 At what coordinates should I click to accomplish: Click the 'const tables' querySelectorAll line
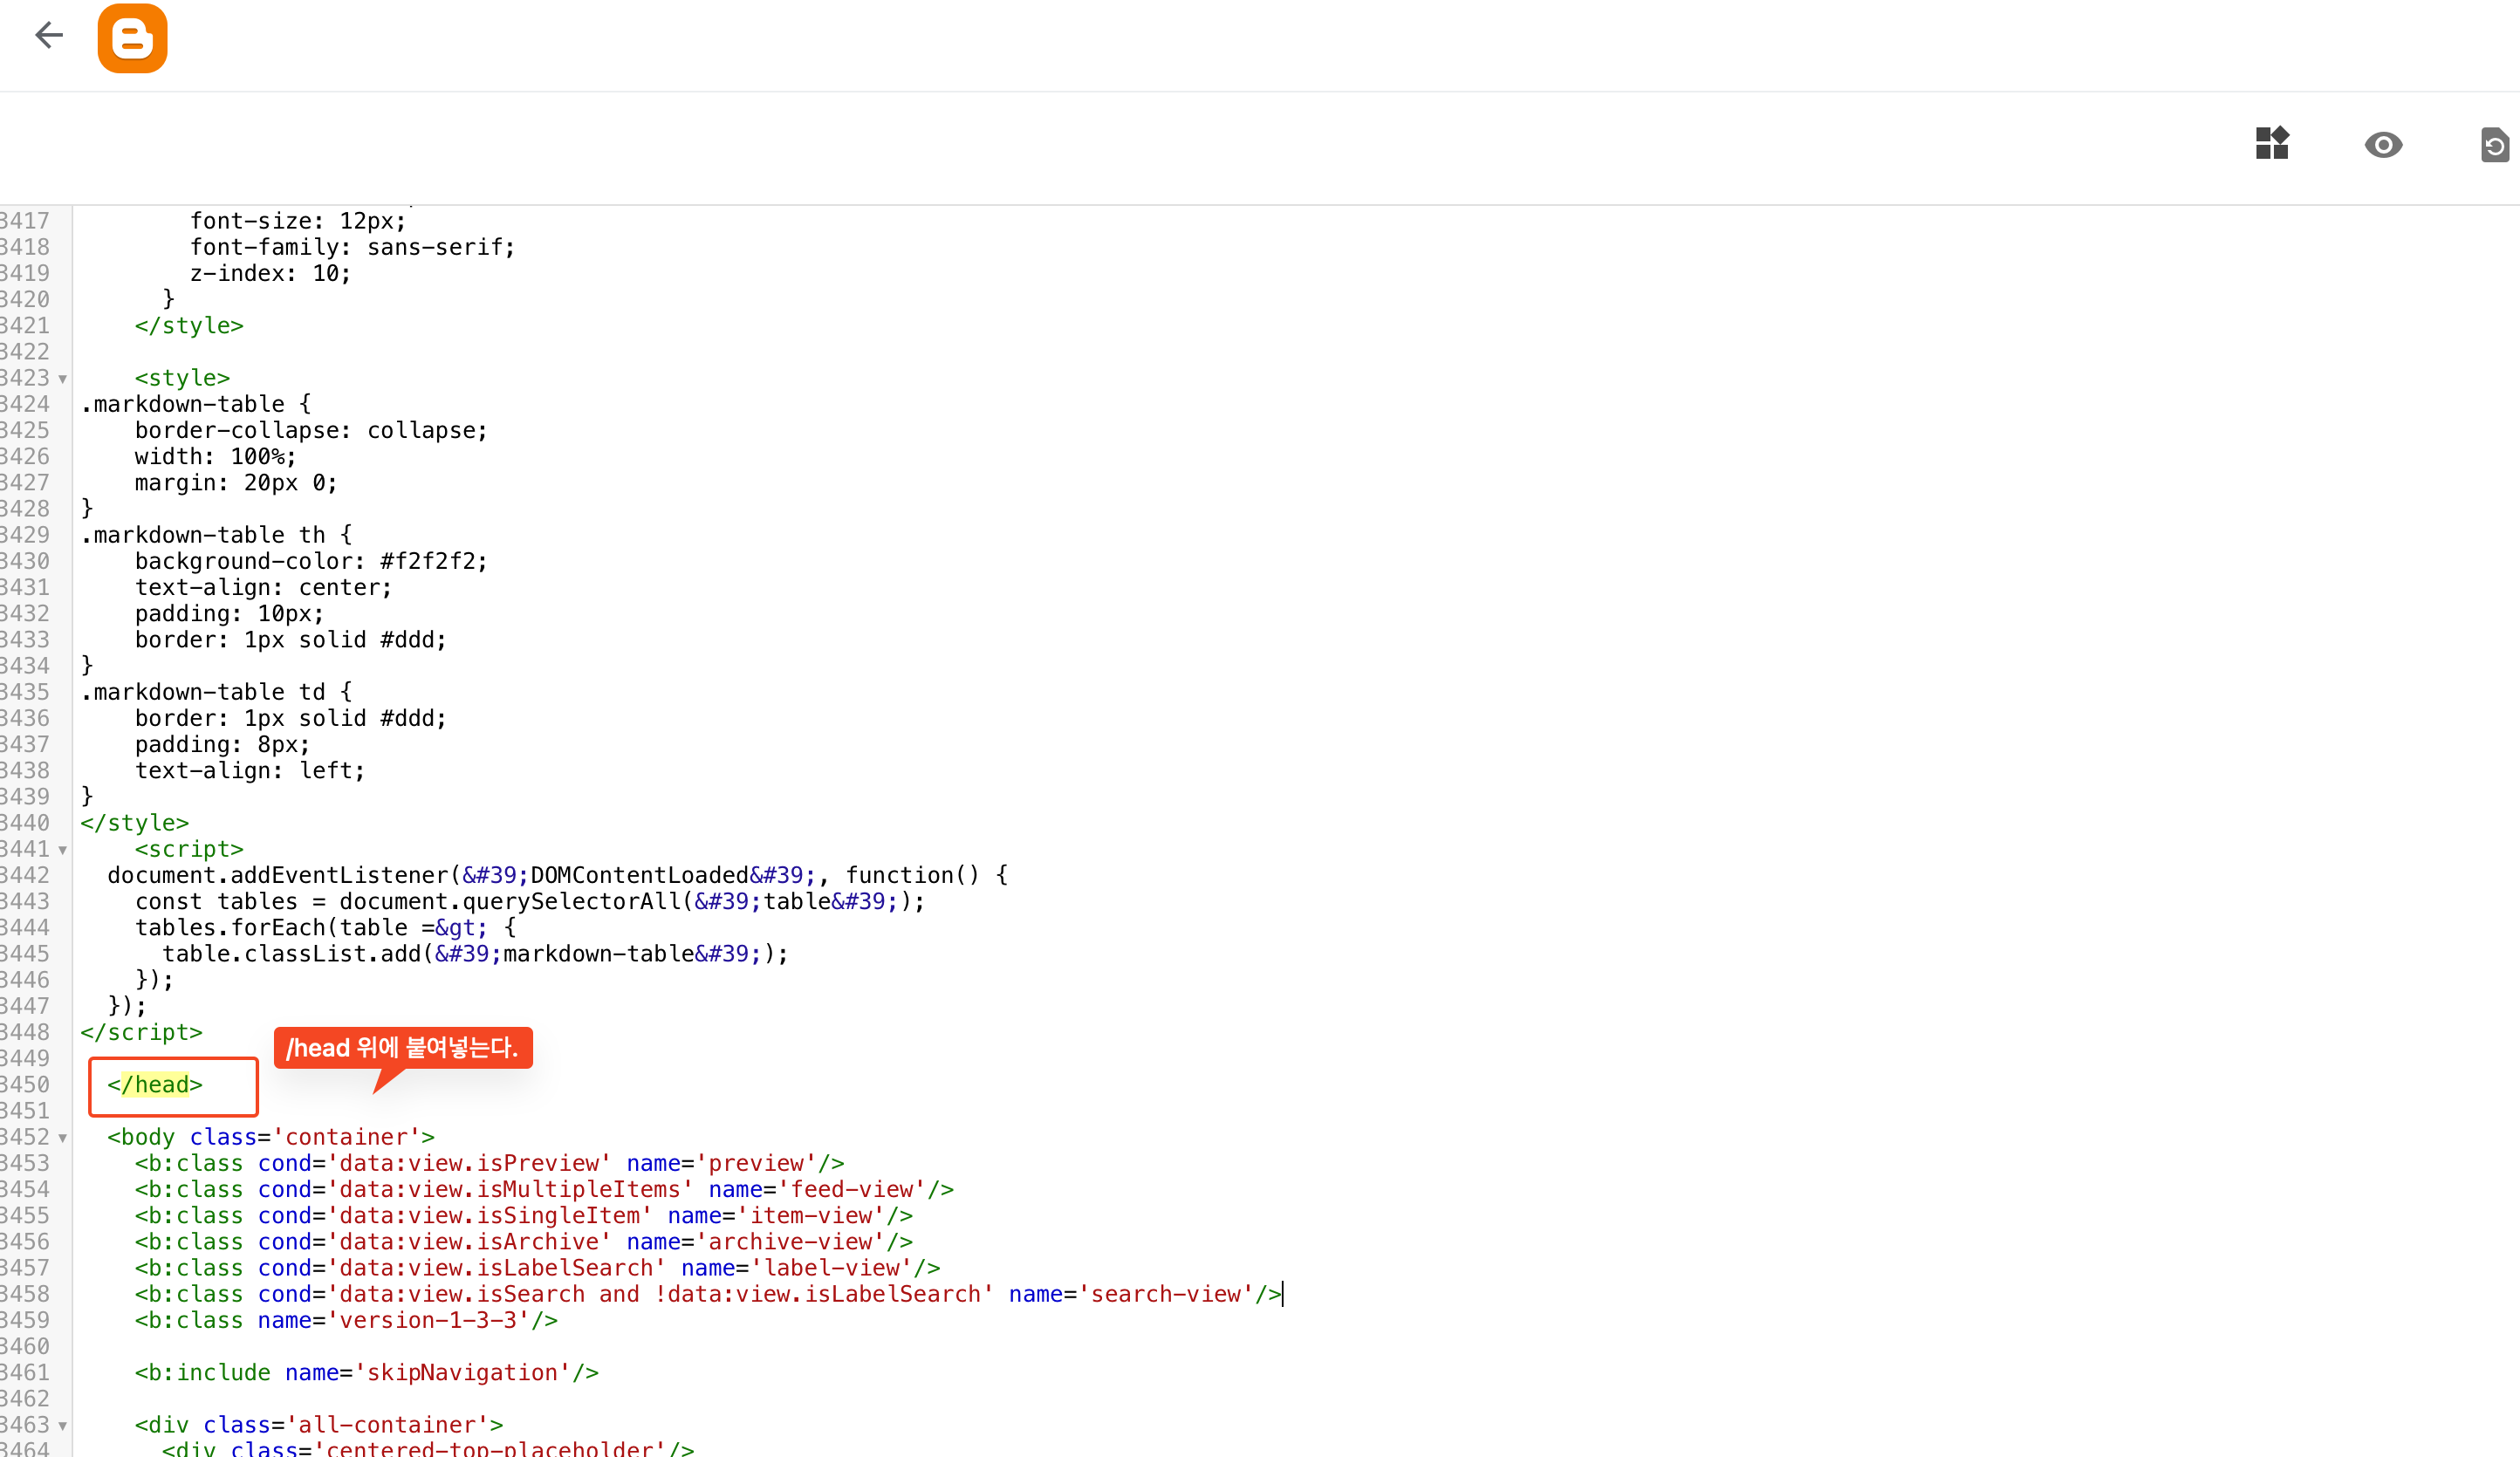(x=530, y=901)
